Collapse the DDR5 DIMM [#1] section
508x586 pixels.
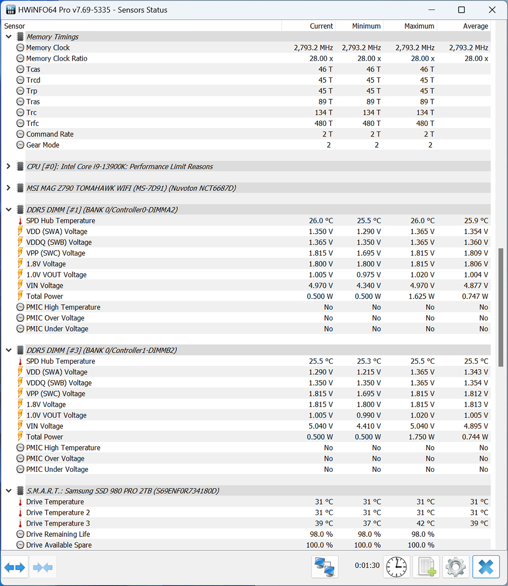point(8,210)
